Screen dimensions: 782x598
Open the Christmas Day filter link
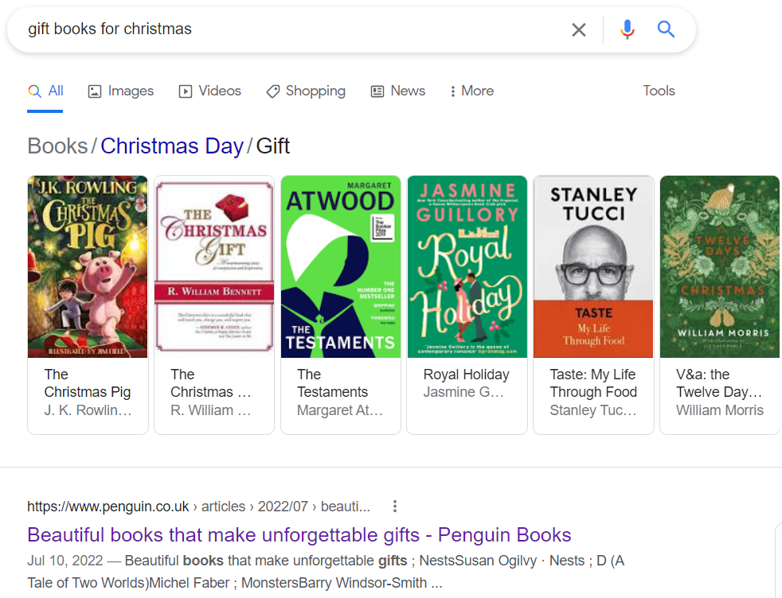pyautogui.click(x=171, y=146)
